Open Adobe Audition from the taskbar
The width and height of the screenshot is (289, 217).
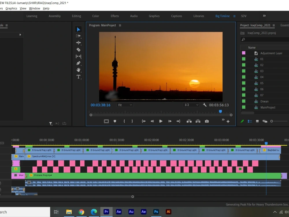click(131, 212)
